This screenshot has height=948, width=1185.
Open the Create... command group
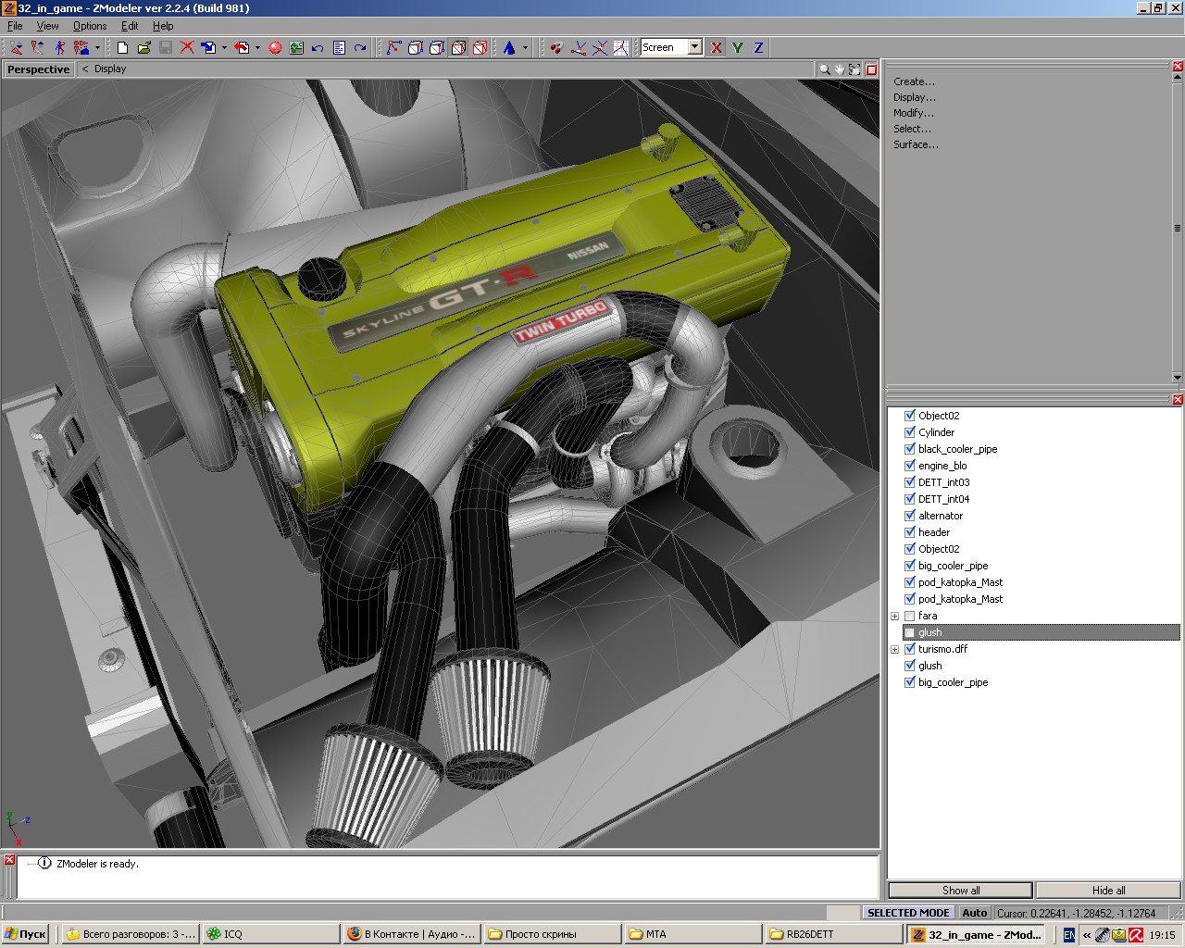[x=914, y=81]
